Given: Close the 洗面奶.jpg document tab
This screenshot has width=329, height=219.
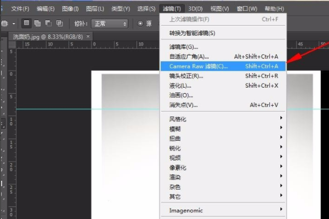Looking at the screenshot, I should [x=88, y=36].
